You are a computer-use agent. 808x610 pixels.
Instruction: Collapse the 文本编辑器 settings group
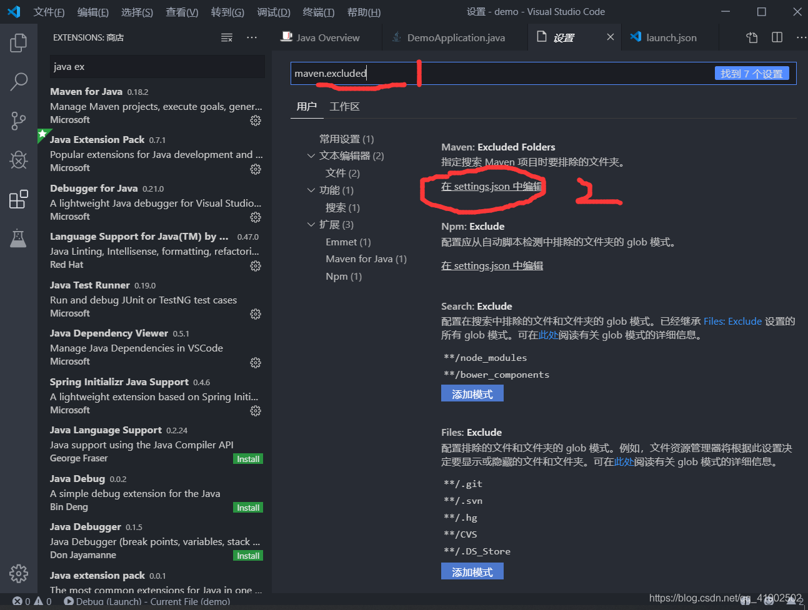(x=311, y=156)
